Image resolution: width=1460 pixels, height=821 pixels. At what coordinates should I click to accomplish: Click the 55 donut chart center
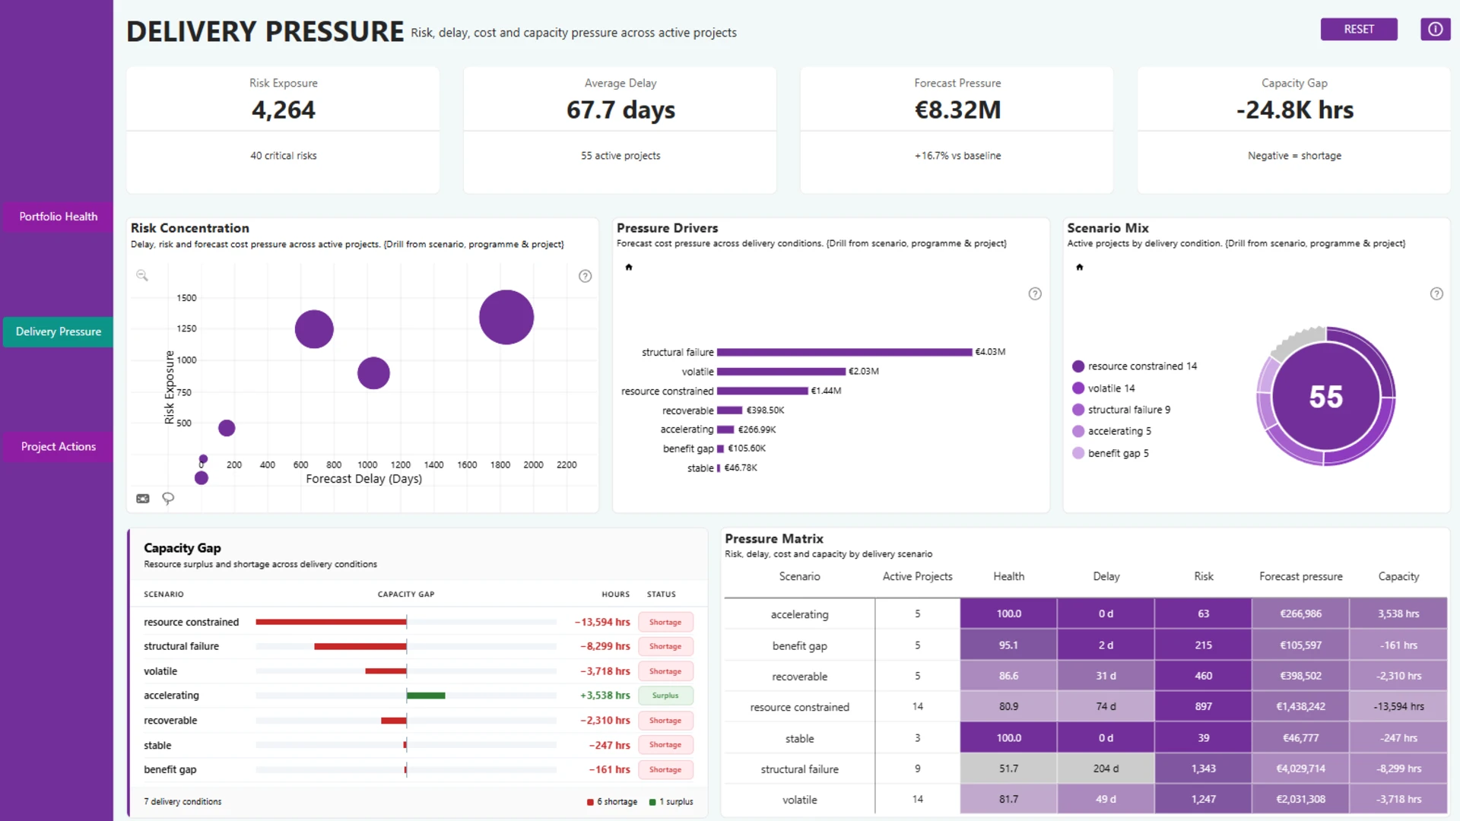point(1325,397)
